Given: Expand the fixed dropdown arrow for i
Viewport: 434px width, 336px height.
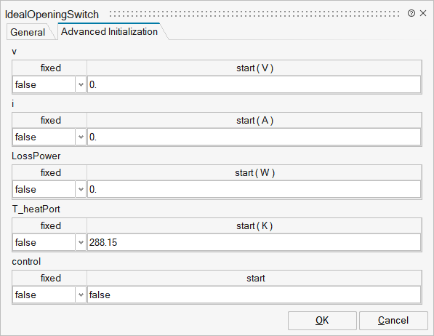Looking at the screenshot, I should [81, 137].
